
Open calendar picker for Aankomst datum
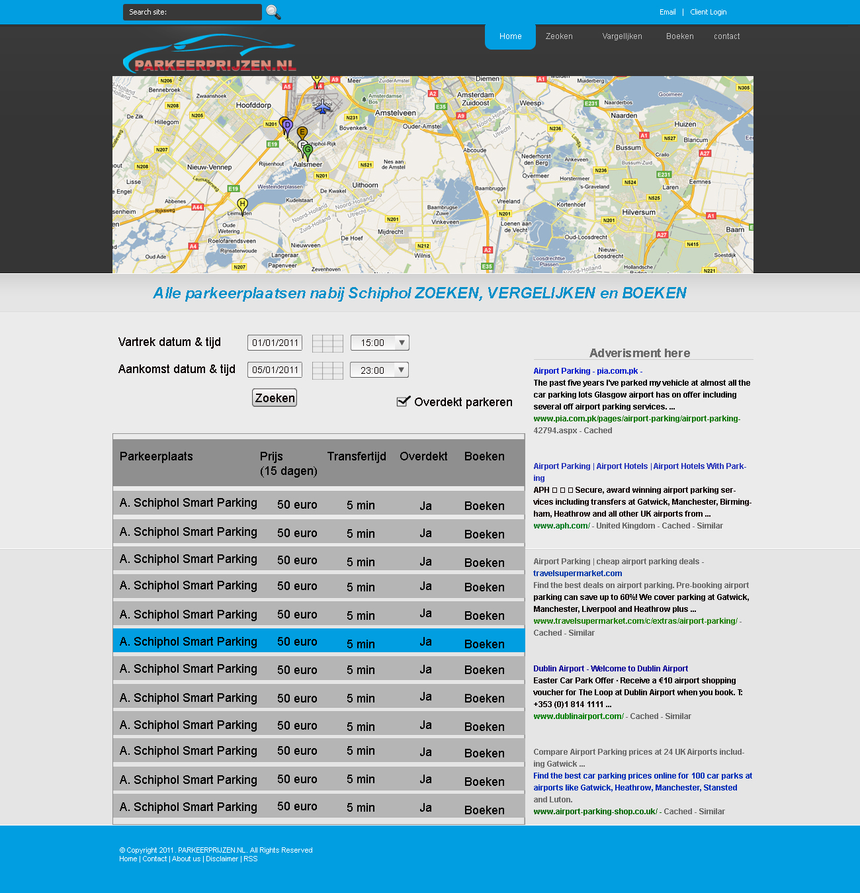(x=327, y=370)
